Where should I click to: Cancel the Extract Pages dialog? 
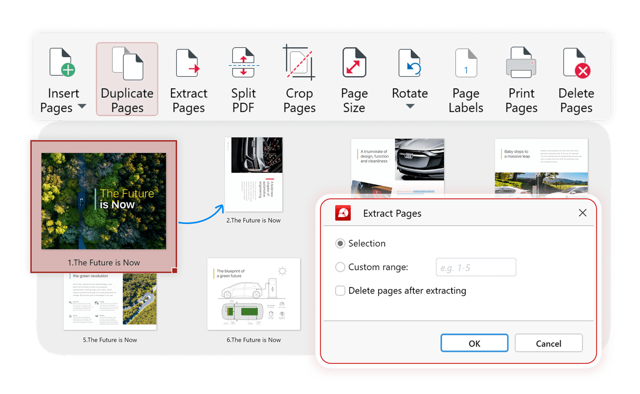(x=549, y=343)
